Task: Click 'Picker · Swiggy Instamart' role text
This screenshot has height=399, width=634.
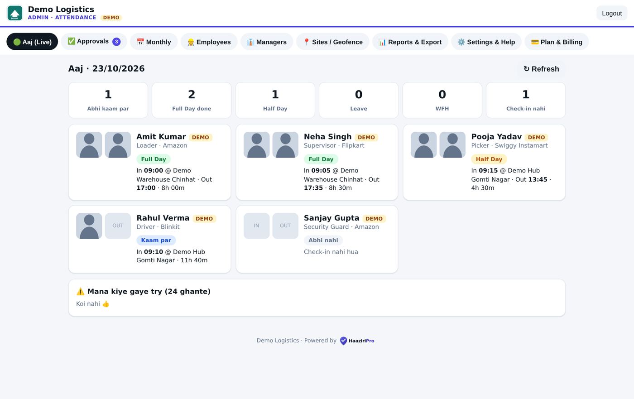Action: pyautogui.click(x=509, y=145)
